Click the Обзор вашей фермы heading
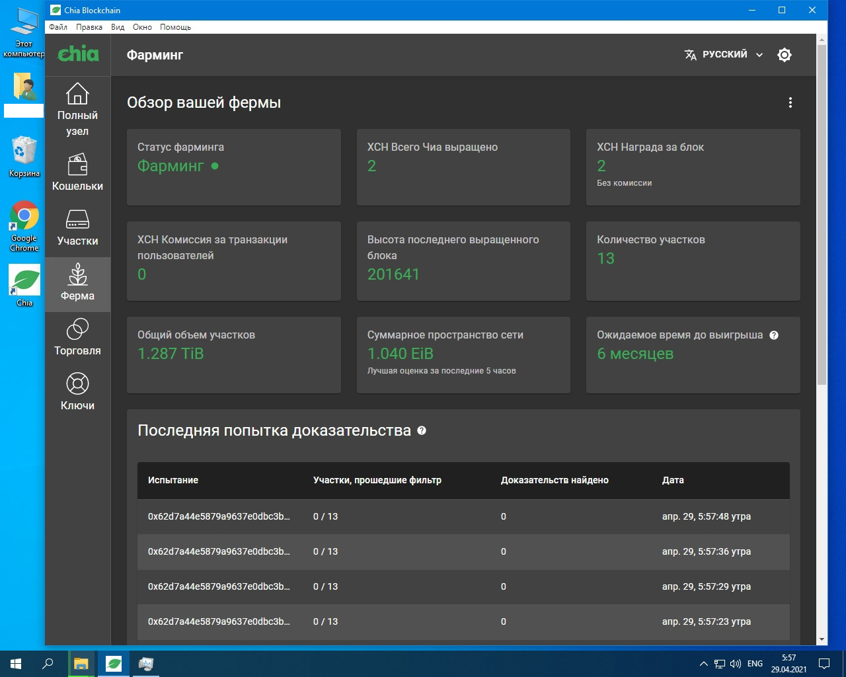846x677 pixels. pyautogui.click(x=204, y=102)
